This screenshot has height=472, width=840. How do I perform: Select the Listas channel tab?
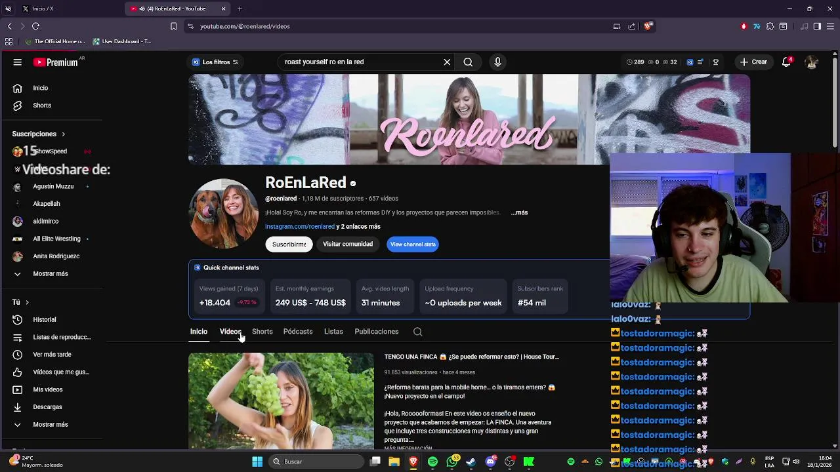point(333,332)
